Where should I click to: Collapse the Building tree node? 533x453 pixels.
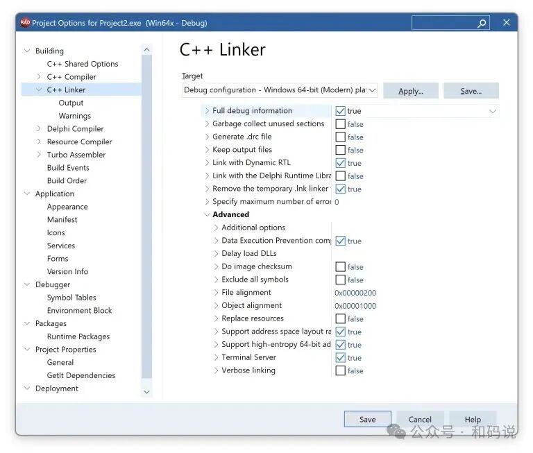(27, 51)
